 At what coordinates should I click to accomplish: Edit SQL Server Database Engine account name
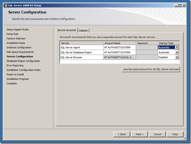tap(119, 52)
